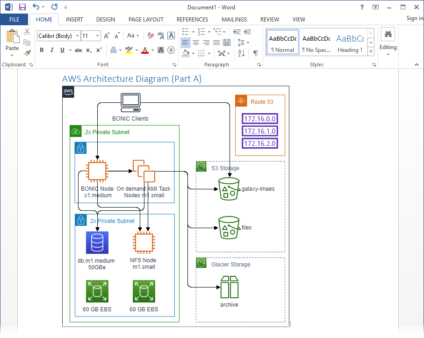
Task: Switch to the REFERENCES tab
Action: (x=192, y=20)
